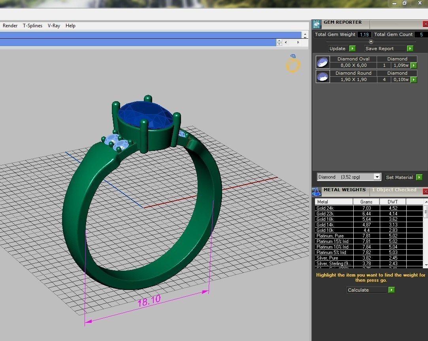Click the command area scroll up arrow

305,35
